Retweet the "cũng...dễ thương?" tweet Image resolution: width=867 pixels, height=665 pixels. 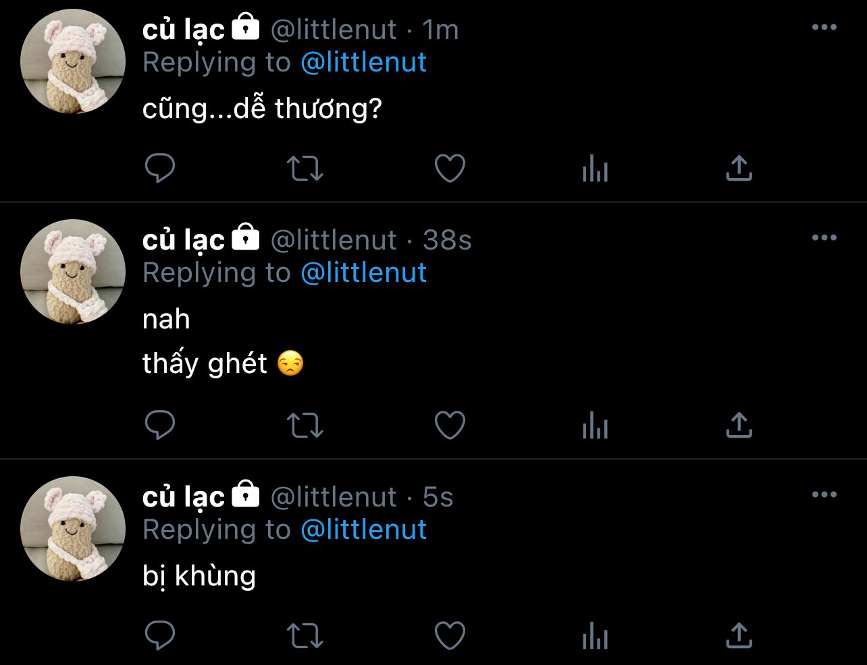pyautogui.click(x=305, y=169)
